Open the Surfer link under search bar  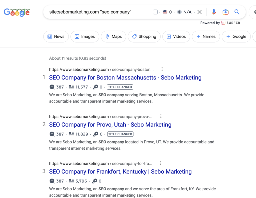click(231, 23)
